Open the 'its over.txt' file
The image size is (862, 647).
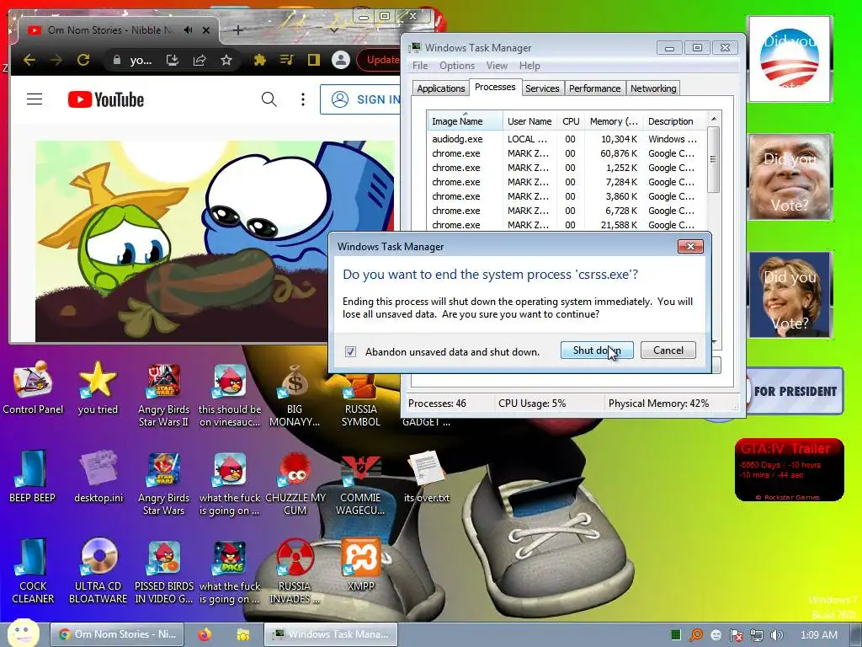(x=427, y=477)
